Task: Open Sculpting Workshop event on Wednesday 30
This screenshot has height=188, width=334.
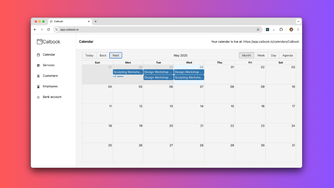Action: (189, 78)
